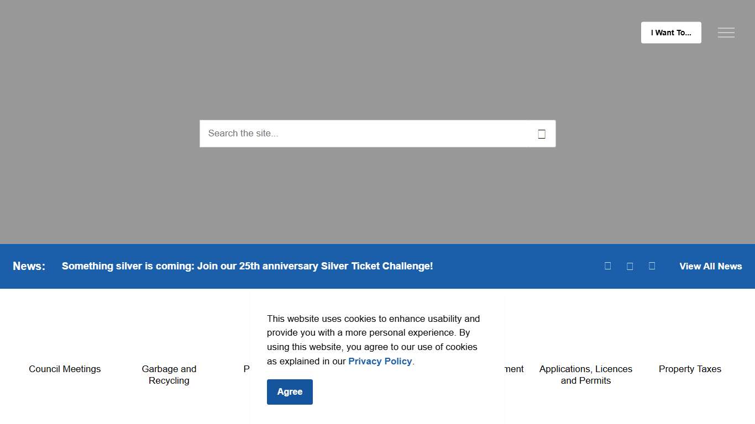Click the grey hero banner above the search box
Screen dimensions: 755x424
click(x=377, y=72)
